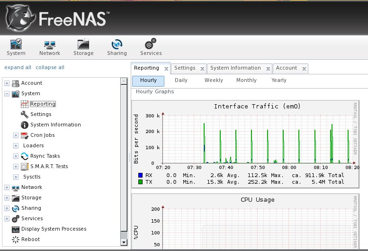Select the Reboot entry
Screen dimensions: 368x251
pos(30,240)
